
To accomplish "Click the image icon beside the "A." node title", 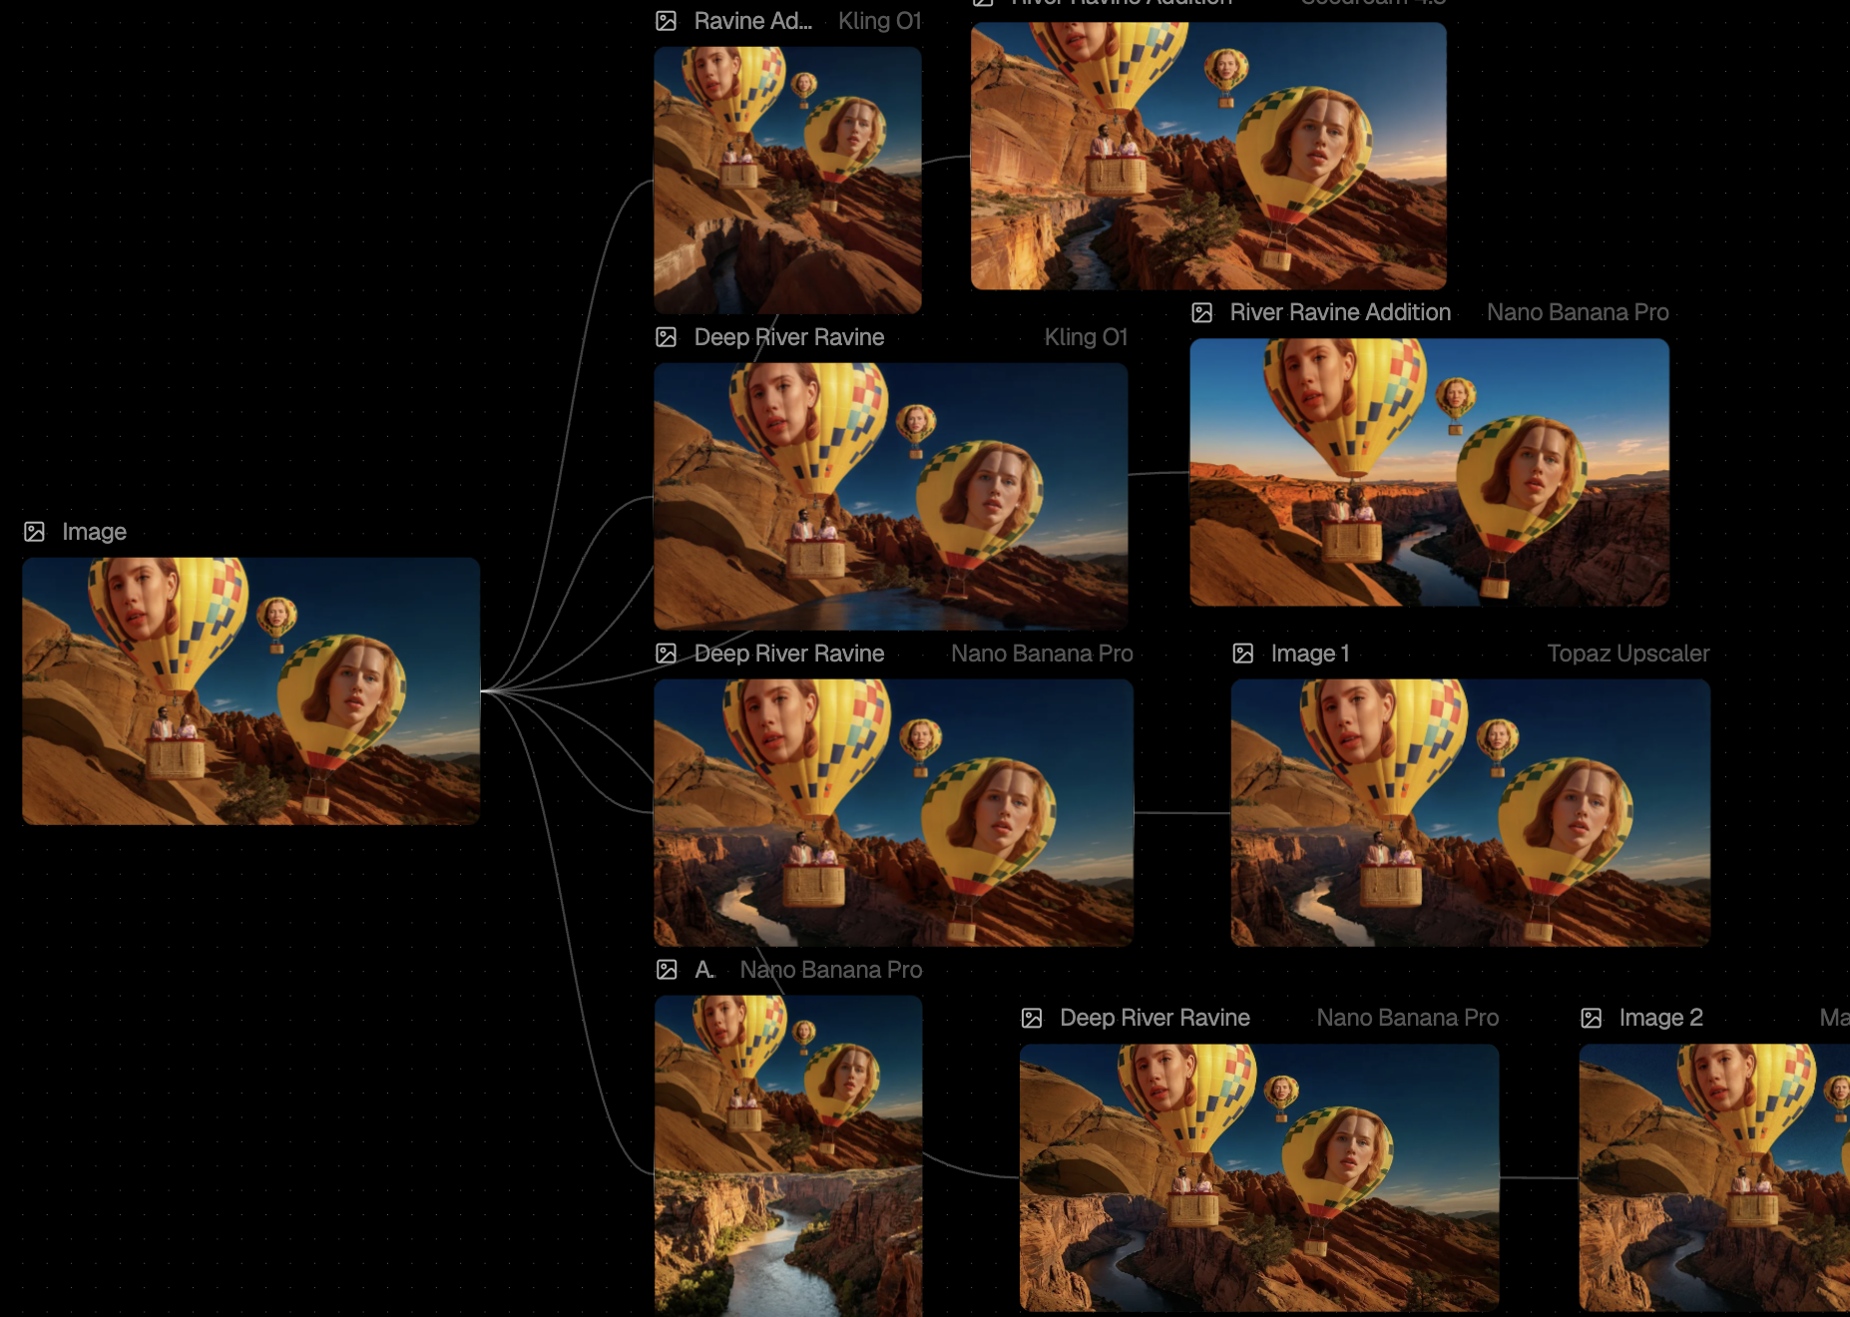I will [667, 970].
